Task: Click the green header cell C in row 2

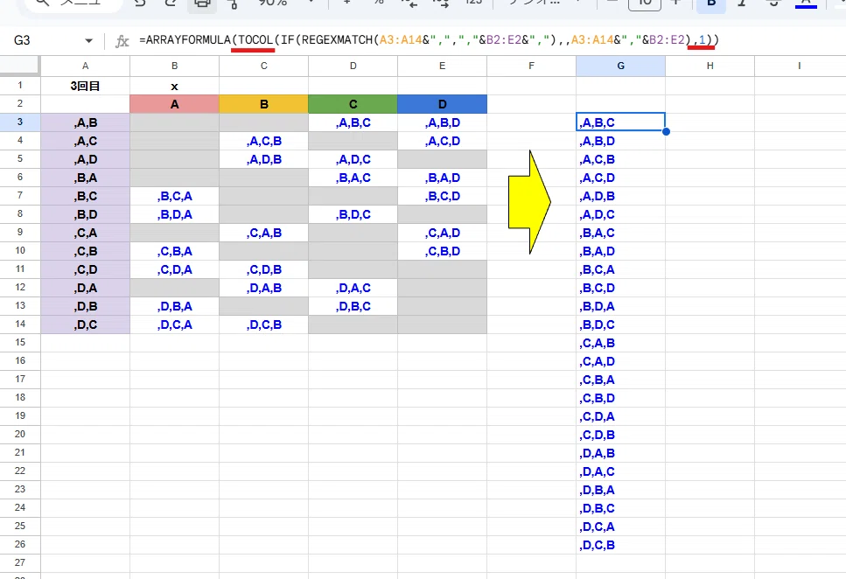Action: tap(353, 104)
